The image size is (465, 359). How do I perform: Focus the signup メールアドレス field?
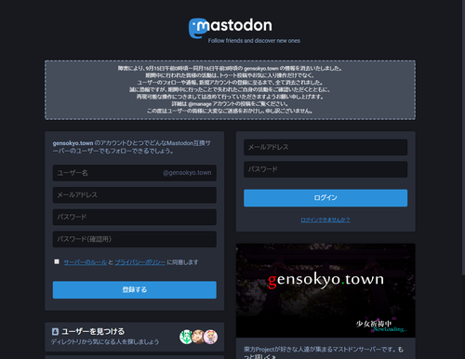pos(135,194)
